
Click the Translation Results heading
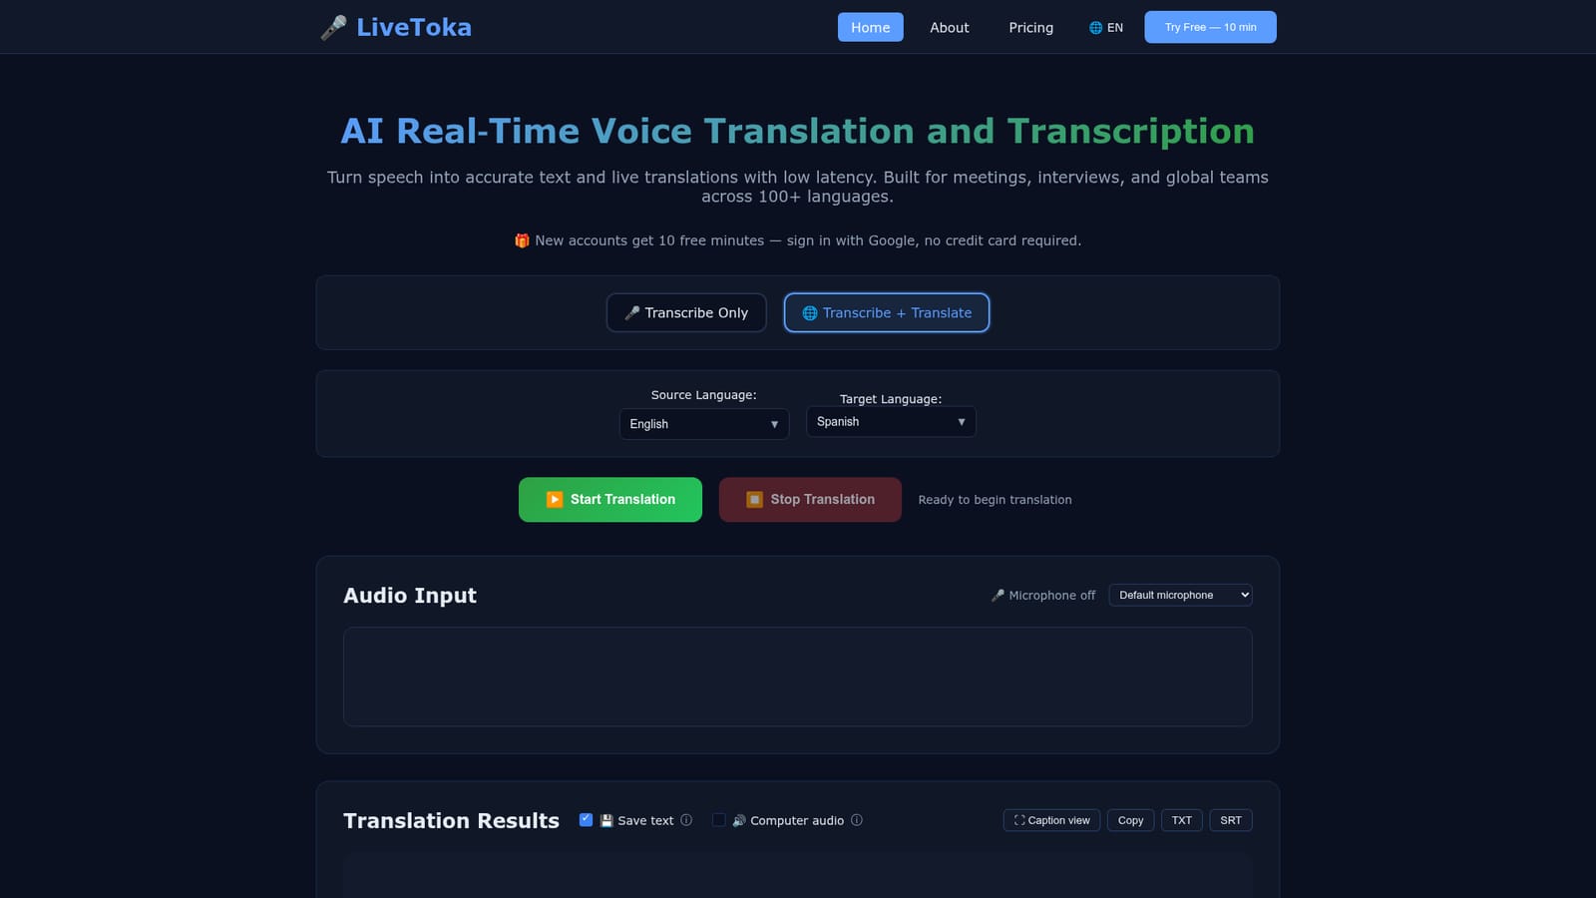click(x=451, y=820)
